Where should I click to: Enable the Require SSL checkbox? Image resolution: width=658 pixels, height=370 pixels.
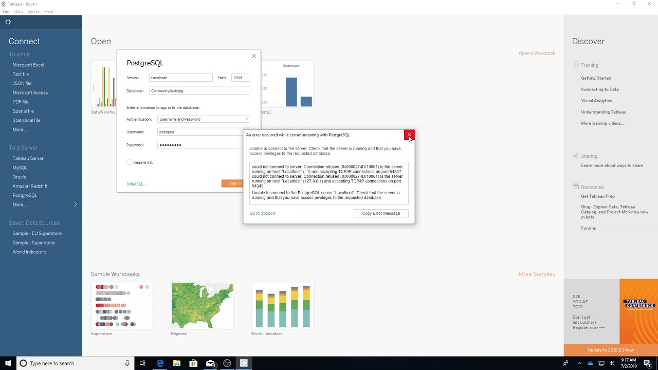click(130, 162)
